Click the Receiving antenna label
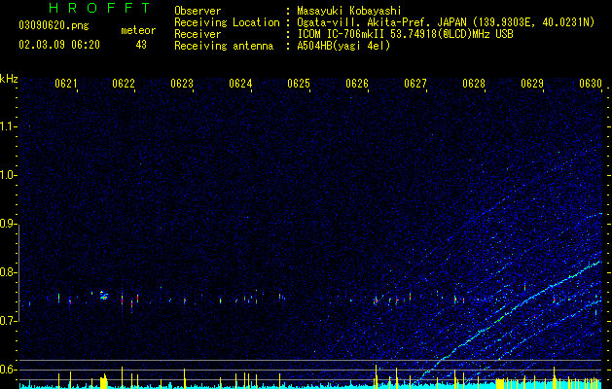The height and width of the screenshot is (389, 612). pos(224,46)
